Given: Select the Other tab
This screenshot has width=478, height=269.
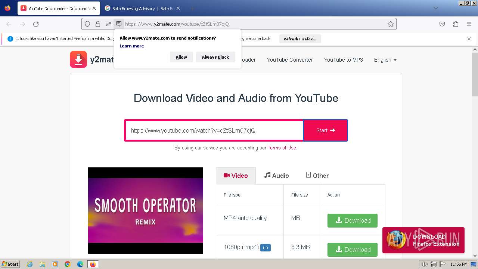Looking at the screenshot, I should (317, 176).
